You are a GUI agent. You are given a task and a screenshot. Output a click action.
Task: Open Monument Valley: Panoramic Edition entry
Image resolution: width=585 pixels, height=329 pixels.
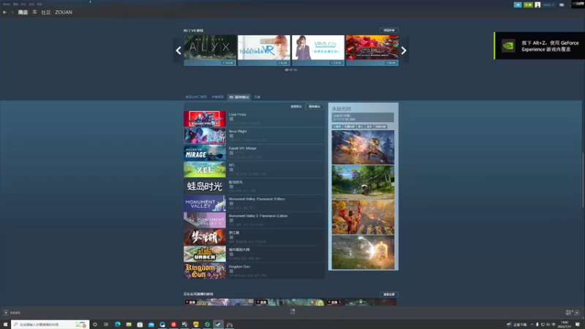[254, 203]
